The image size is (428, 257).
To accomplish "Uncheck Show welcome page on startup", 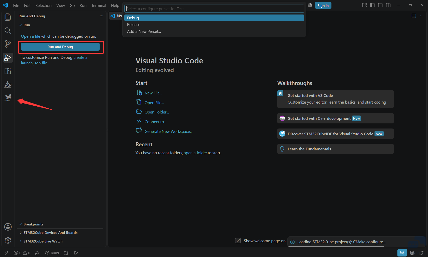I will click(238, 241).
